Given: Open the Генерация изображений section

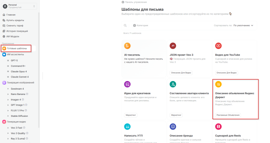Looking at the screenshot, I should point(21,83).
